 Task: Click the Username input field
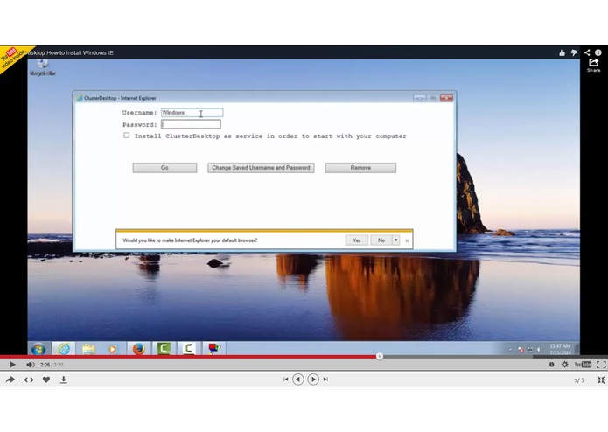(192, 113)
